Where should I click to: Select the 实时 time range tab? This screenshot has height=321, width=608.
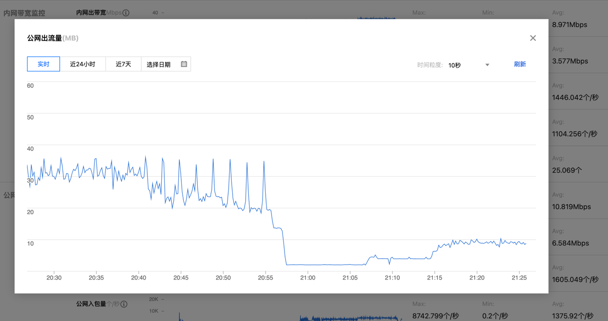point(43,64)
